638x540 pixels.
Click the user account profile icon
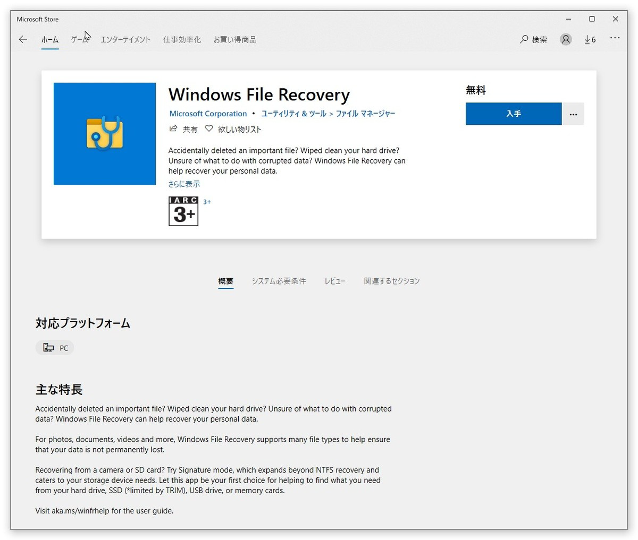(566, 39)
